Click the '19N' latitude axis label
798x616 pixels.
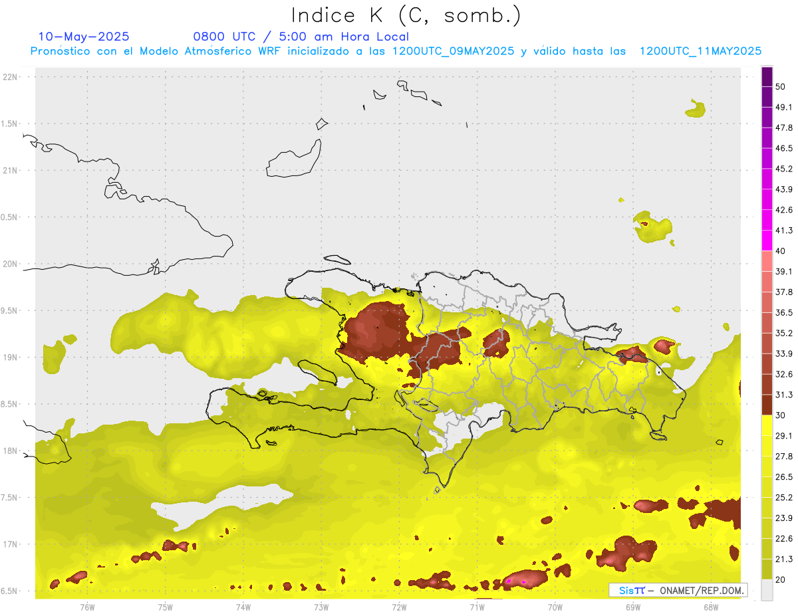[10, 358]
